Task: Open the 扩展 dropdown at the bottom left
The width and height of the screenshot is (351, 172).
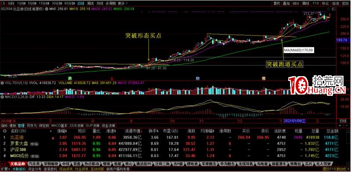Action: (x=6, y=169)
